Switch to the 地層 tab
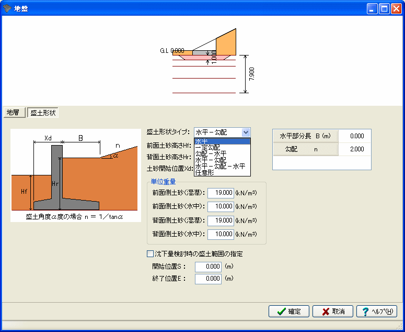This screenshot has width=405, height=332. [x=15, y=113]
